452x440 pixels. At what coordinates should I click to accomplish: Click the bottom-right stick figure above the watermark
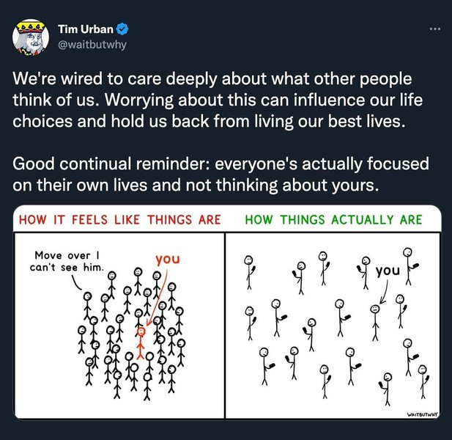coord(423,380)
